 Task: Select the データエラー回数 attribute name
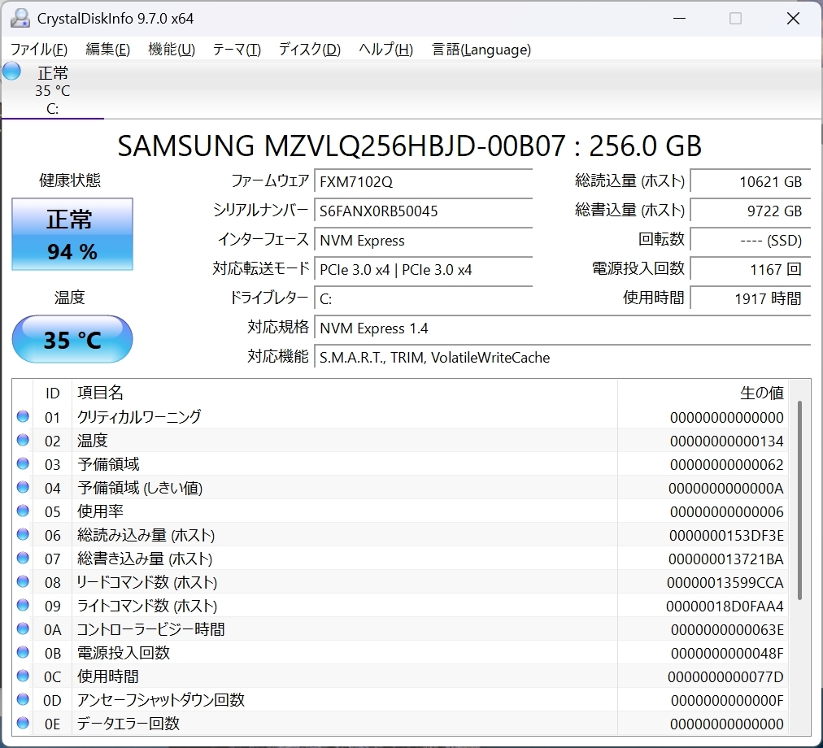click(x=128, y=724)
